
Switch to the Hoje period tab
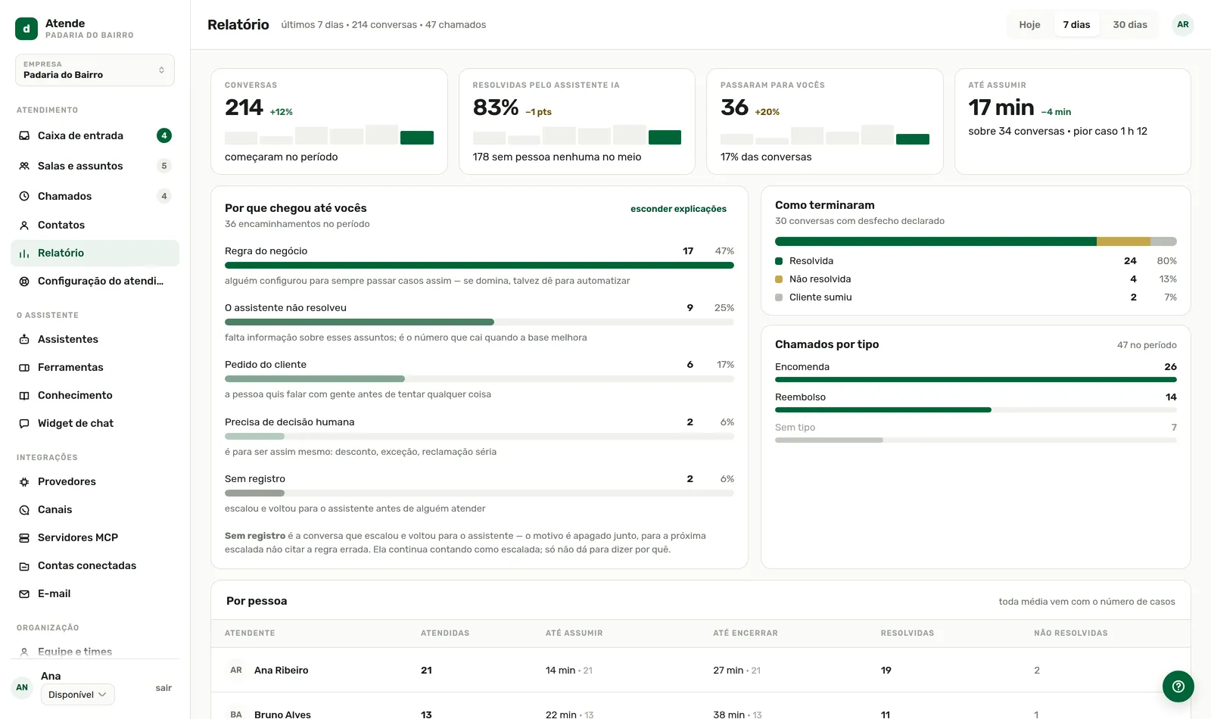click(x=1029, y=25)
